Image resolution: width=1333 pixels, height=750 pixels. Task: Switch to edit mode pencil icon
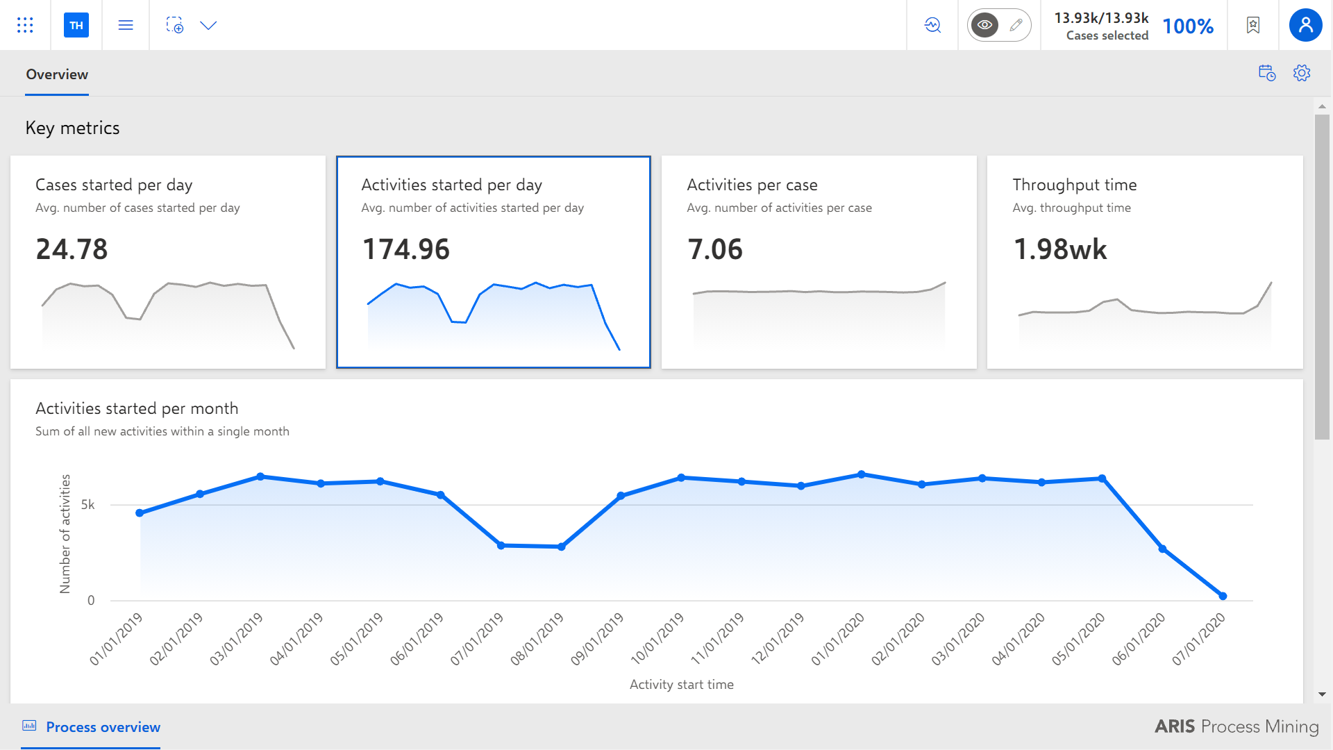click(x=1016, y=25)
